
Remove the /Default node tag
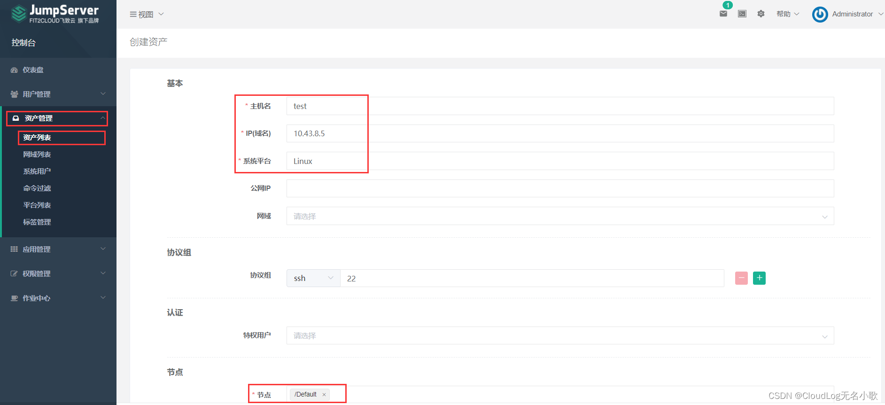324,395
